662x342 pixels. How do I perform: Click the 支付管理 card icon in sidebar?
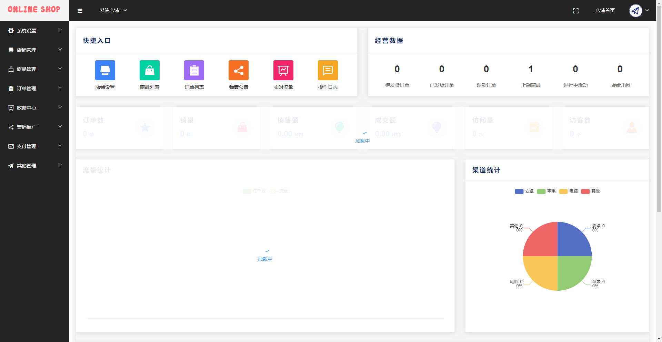(11, 146)
